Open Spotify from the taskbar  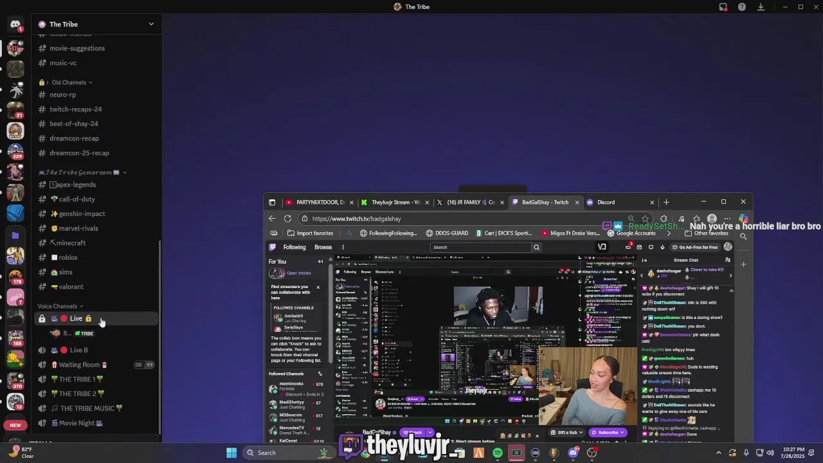[498, 453]
